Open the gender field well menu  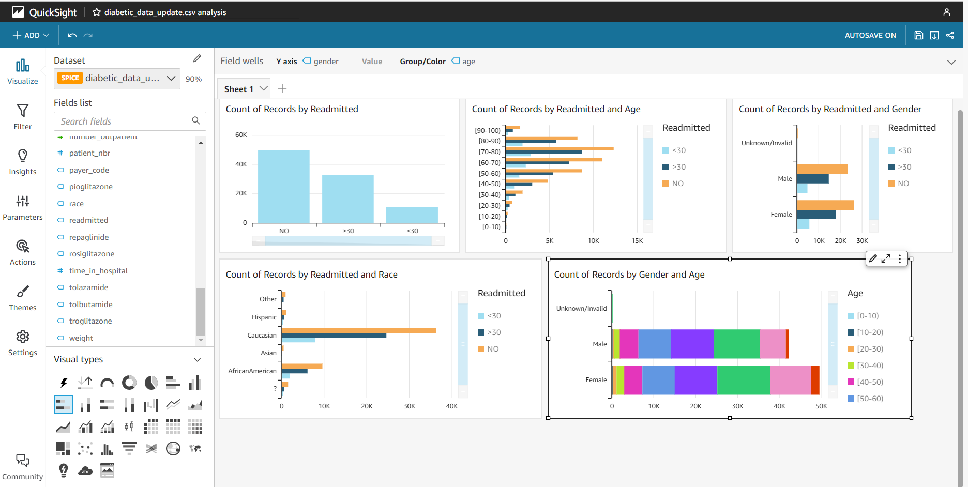pyautogui.click(x=321, y=61)
